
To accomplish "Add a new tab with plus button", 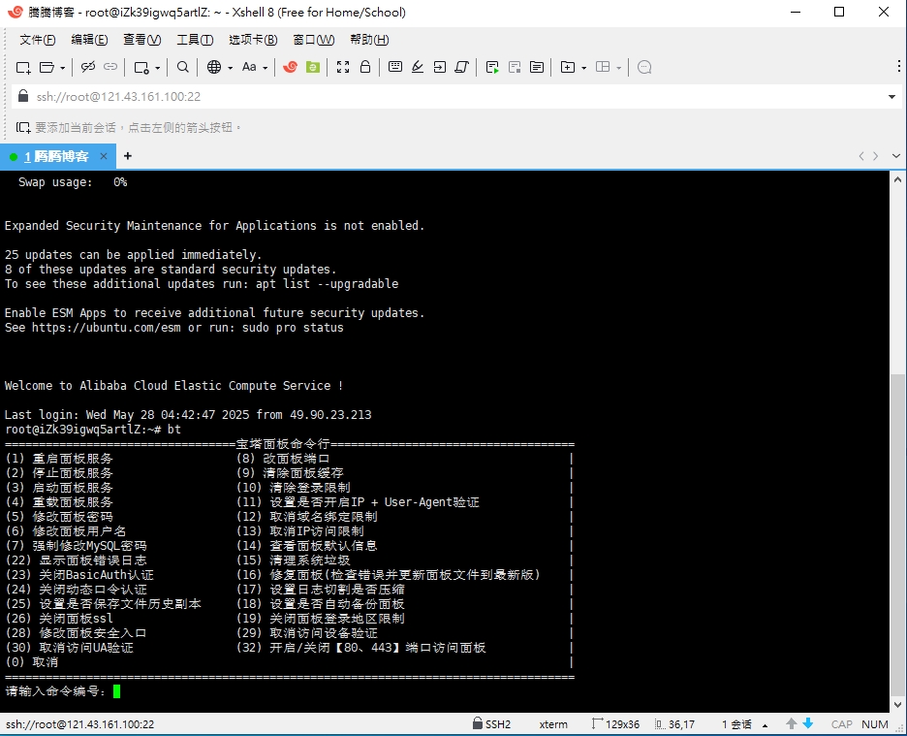I will 127,156.
